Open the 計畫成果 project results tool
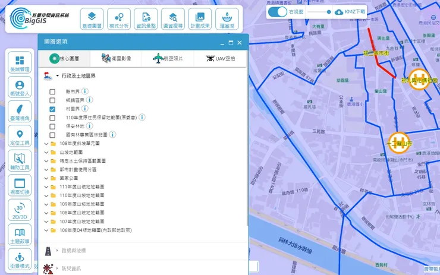 [x=200, y=19]
